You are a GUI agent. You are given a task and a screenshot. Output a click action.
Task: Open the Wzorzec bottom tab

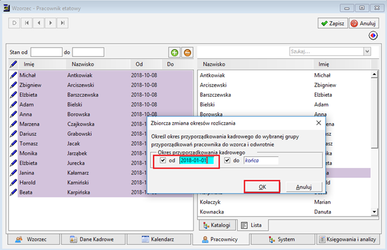pyautogui.click(x=33, y=239)
